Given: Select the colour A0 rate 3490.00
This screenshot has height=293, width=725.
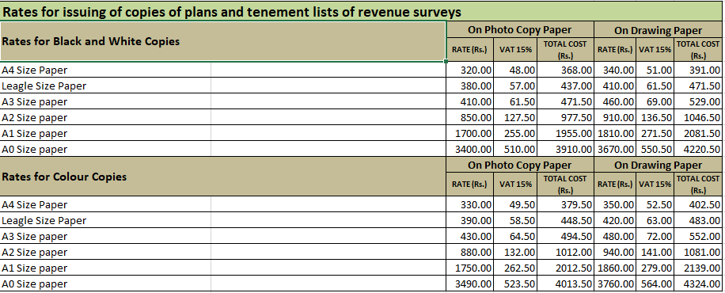Looking at the screenshot, I should point(470,283).
